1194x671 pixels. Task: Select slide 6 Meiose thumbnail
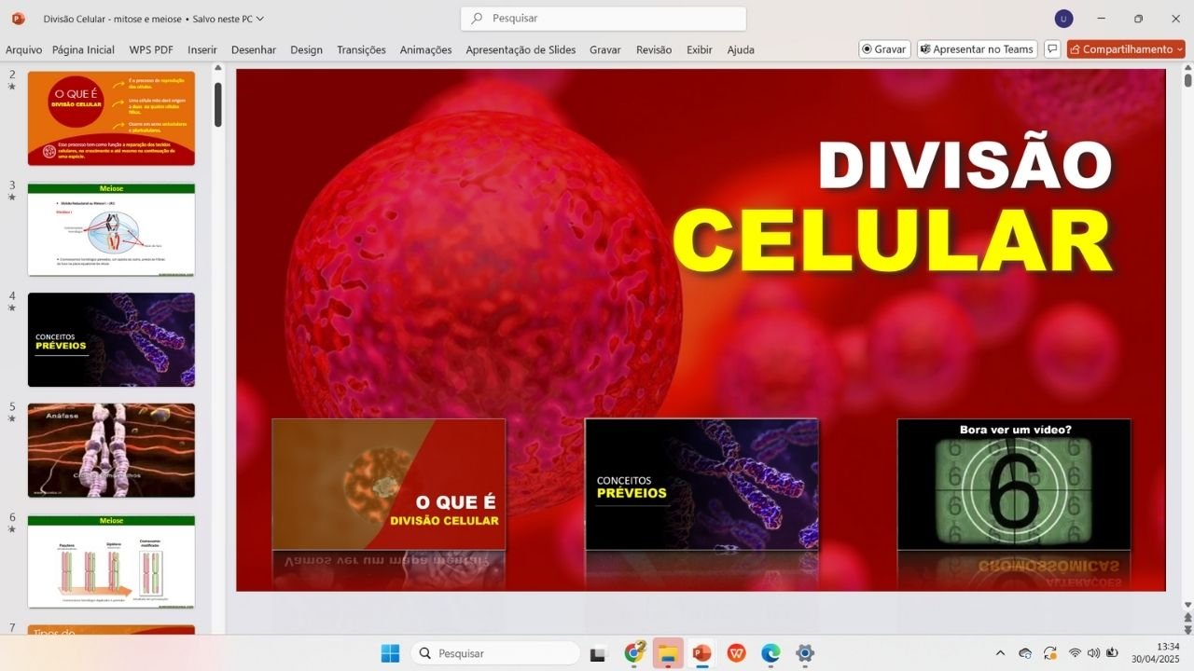111,561
